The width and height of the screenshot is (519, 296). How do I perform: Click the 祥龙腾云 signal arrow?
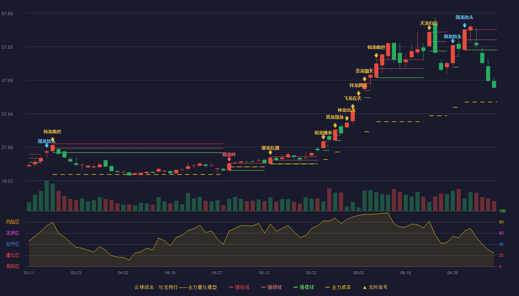coord(359,94)
